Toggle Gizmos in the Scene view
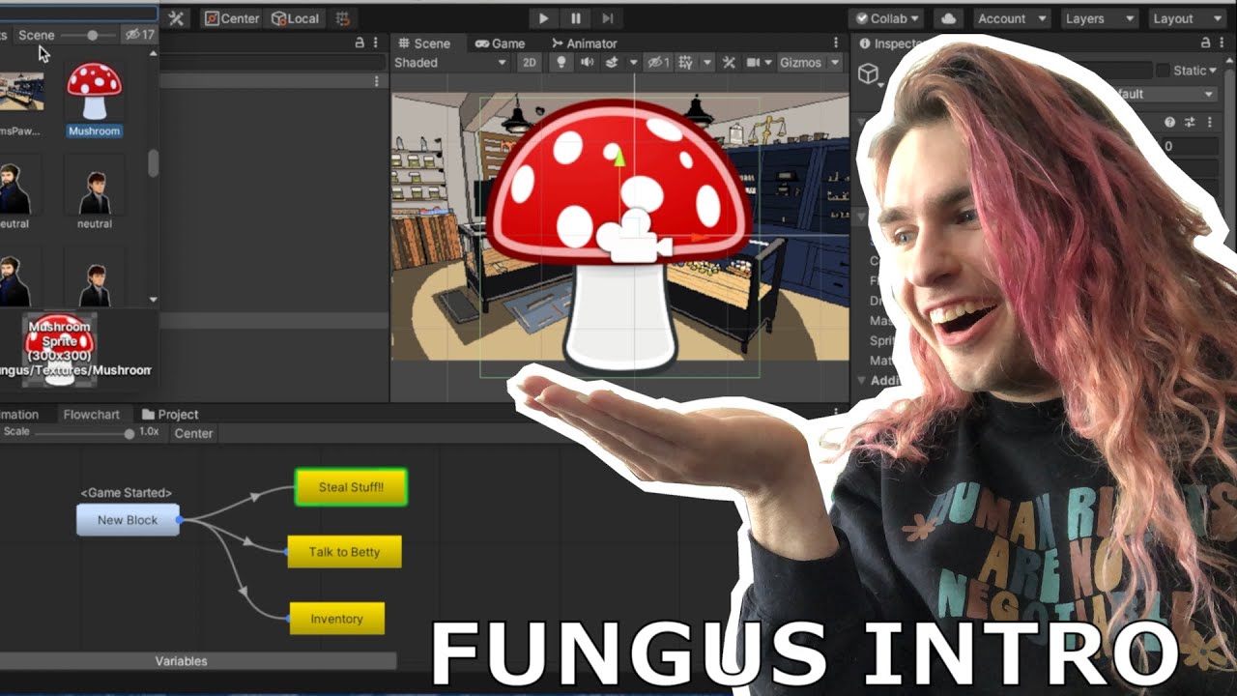The height and width of the screenshot is (696, 1237). (x=800, y=62)
